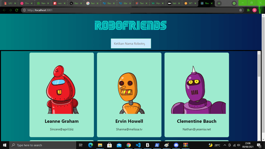Screen dimensions: 265x149
Task: Open File Explorer from the taskbar
Action: coord(100,145)
